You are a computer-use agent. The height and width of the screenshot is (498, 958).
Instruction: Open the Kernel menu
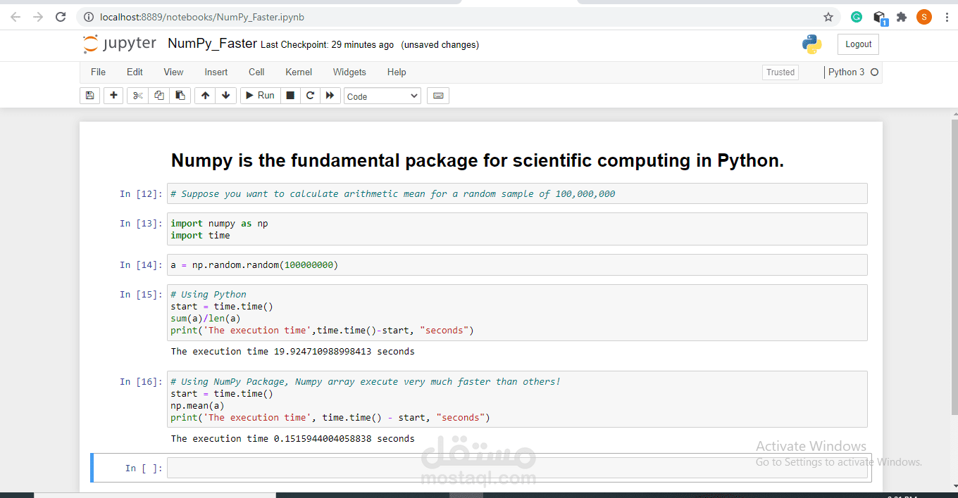299,72
